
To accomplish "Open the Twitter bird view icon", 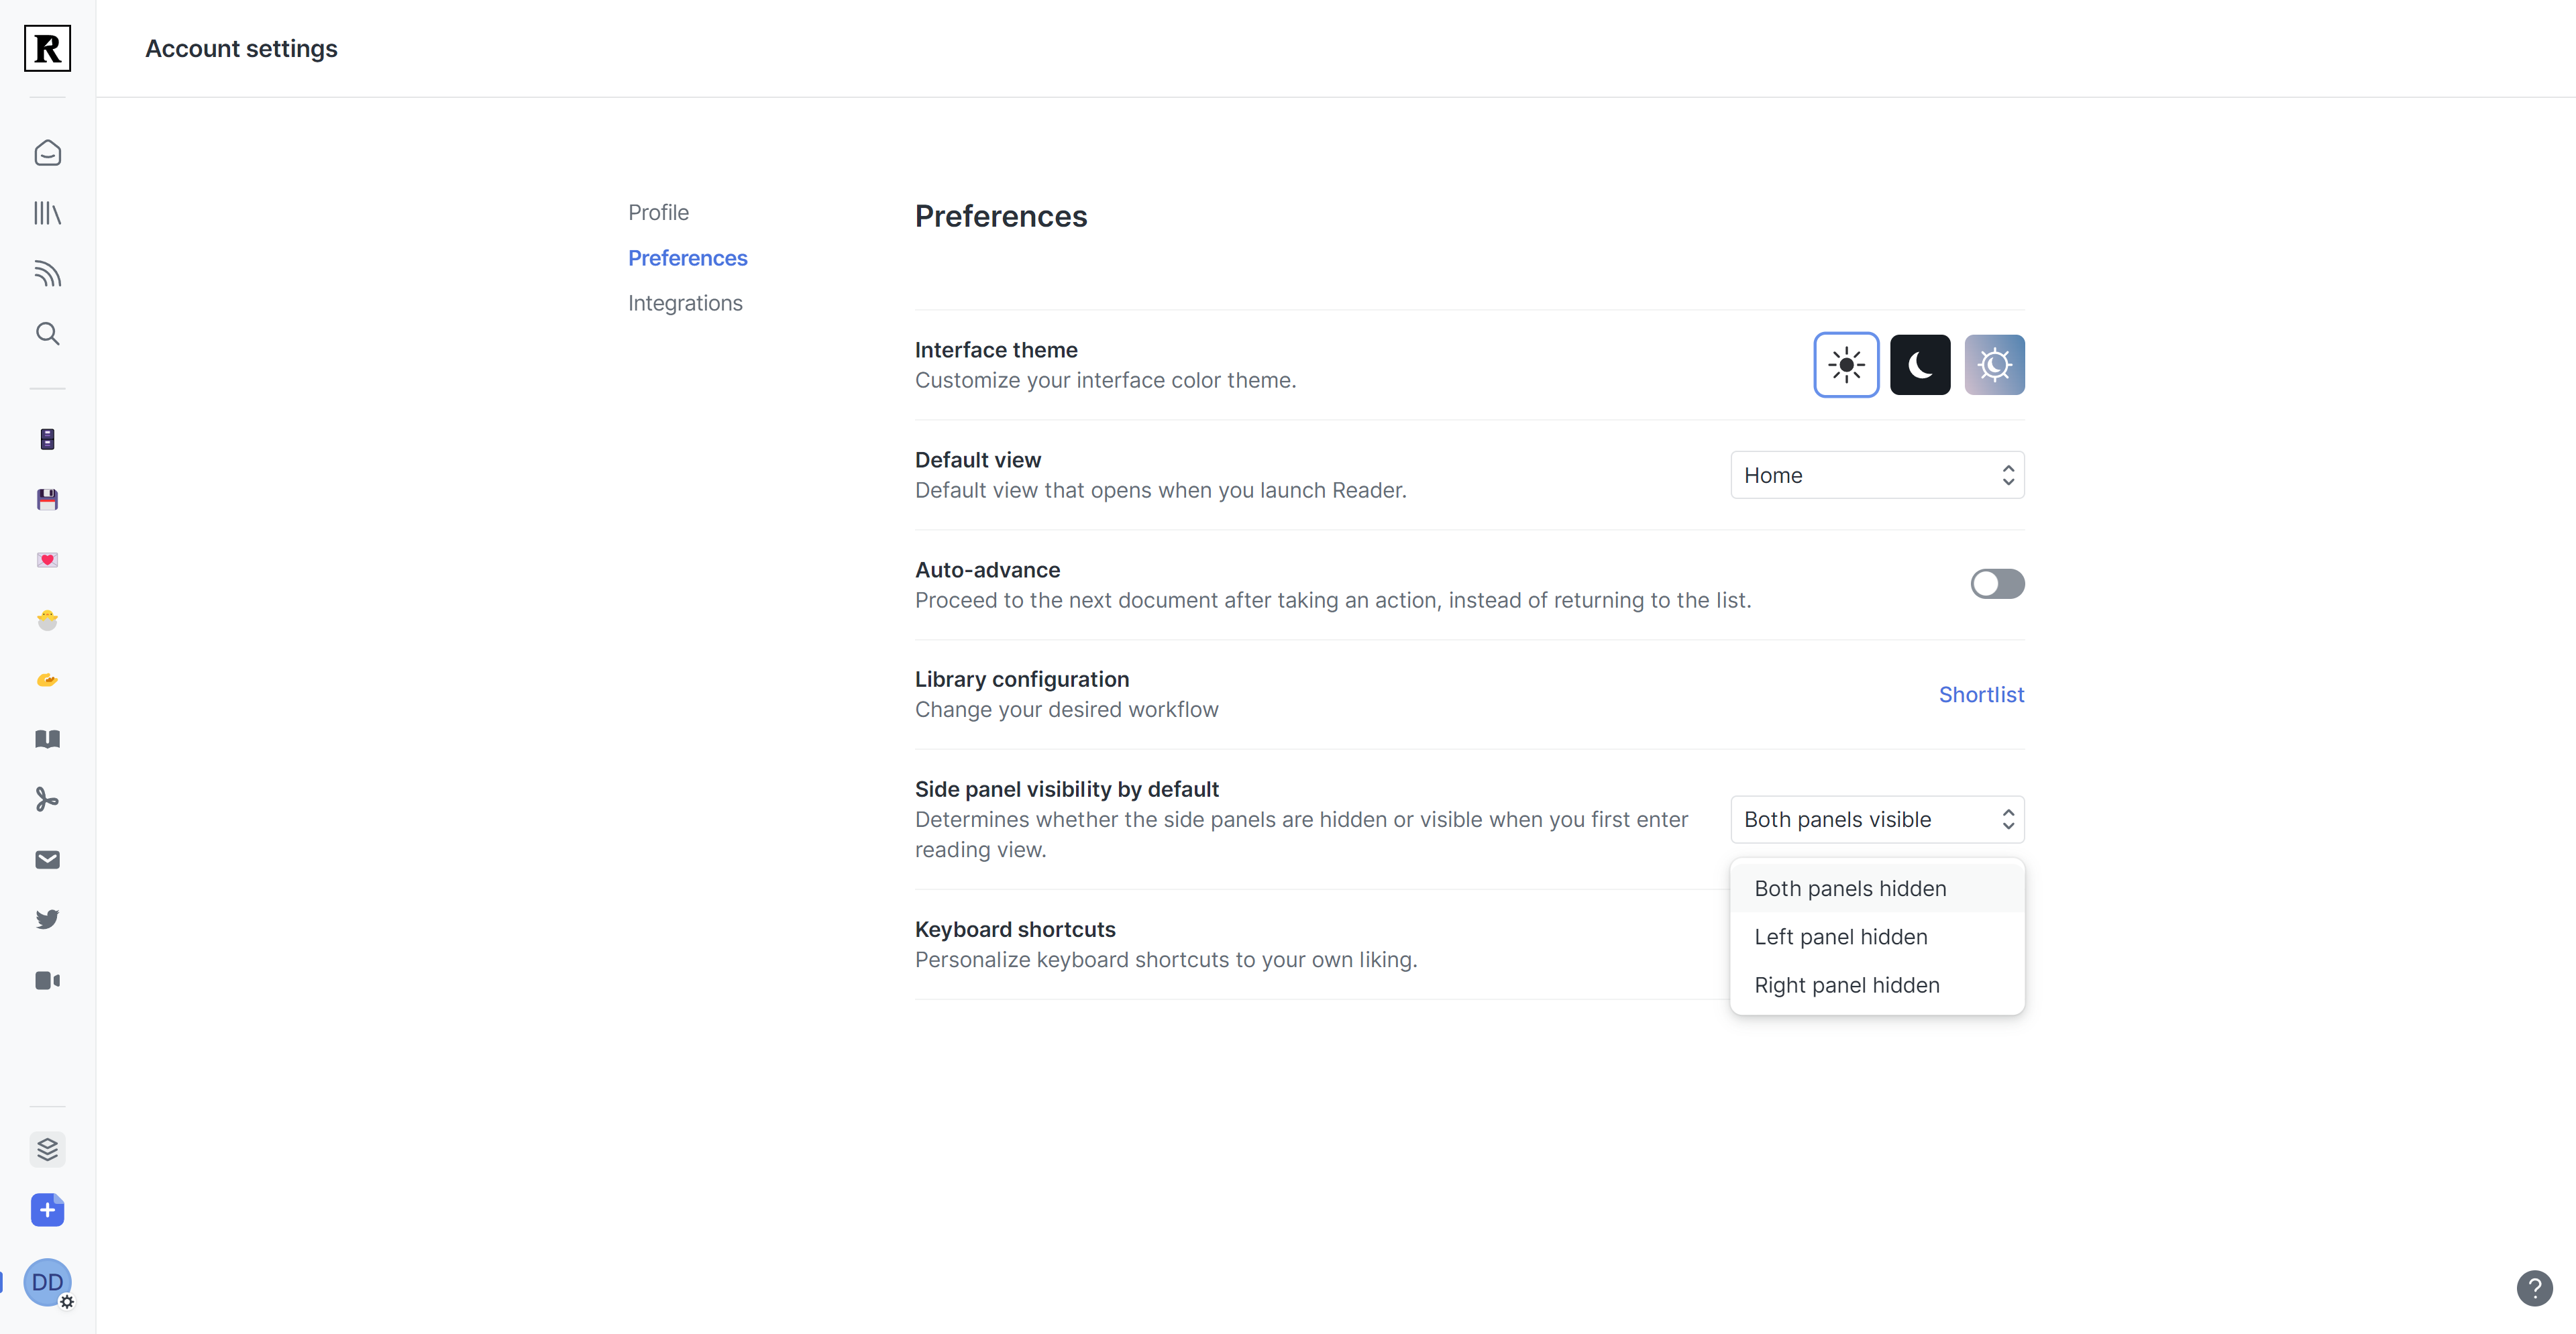I will tap(47, 919).
